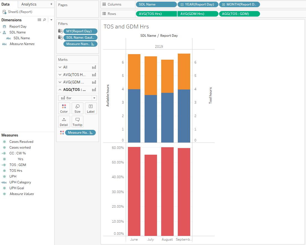Click the Rows shelf icon
Viewport: 306px width, 245px height.
(104, 14)
